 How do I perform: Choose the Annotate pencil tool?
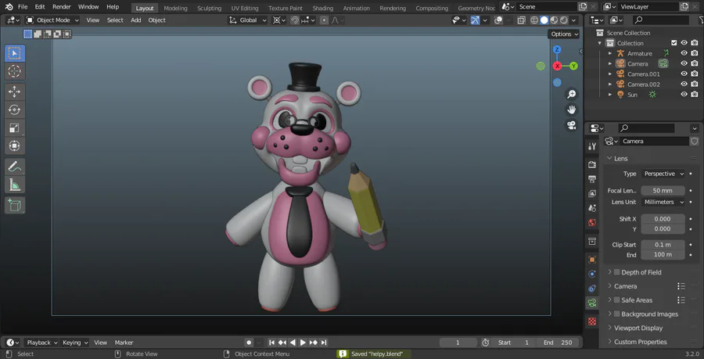click(15, 167)
